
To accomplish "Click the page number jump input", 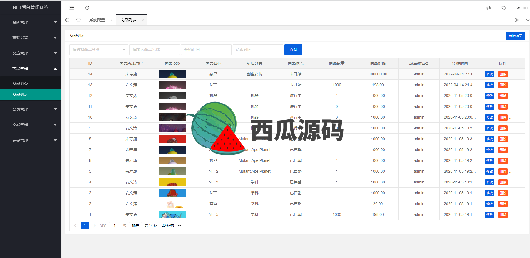I will (x=115, y=226).
